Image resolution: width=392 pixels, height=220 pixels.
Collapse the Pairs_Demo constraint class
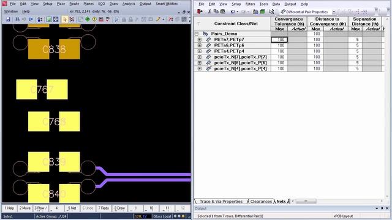tap(197, 34)
